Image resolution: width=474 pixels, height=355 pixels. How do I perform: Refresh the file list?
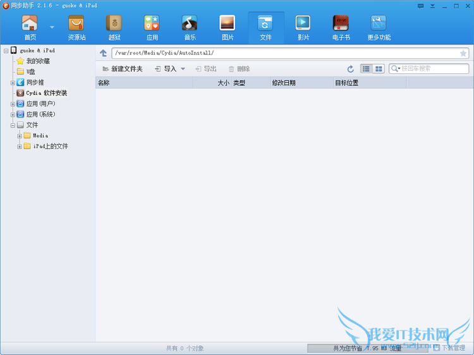[x=350, y=69]
